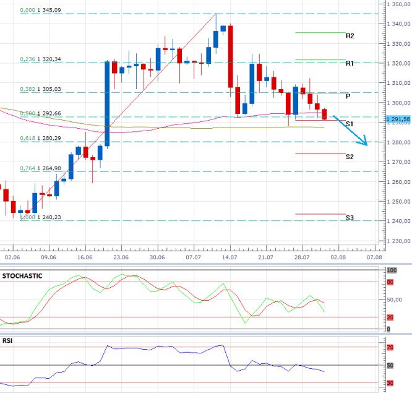Select the 70 overbought level on RSI scale
412x393 pixels.
point(390,348)
